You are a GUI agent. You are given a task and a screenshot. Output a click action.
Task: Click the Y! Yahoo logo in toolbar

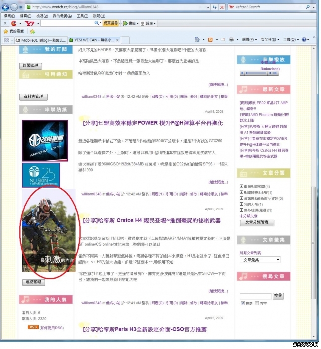30,23
